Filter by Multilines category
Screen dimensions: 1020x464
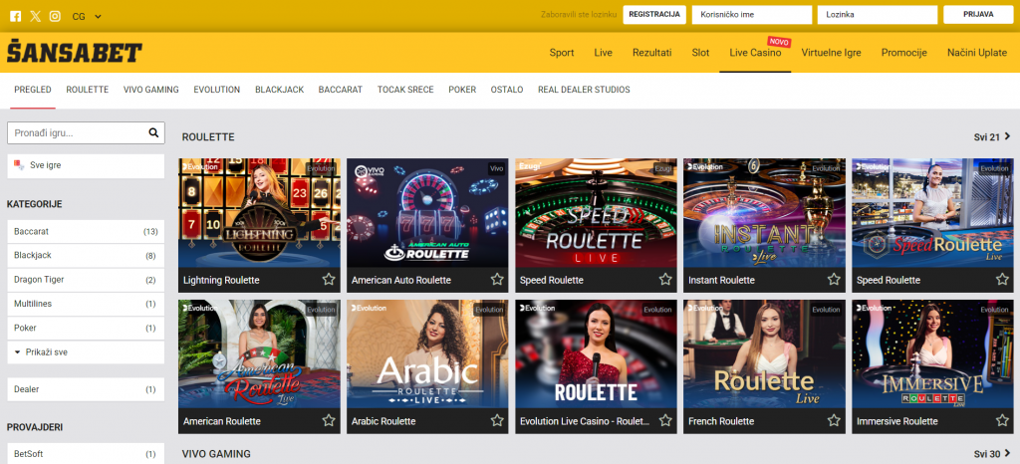86,304
